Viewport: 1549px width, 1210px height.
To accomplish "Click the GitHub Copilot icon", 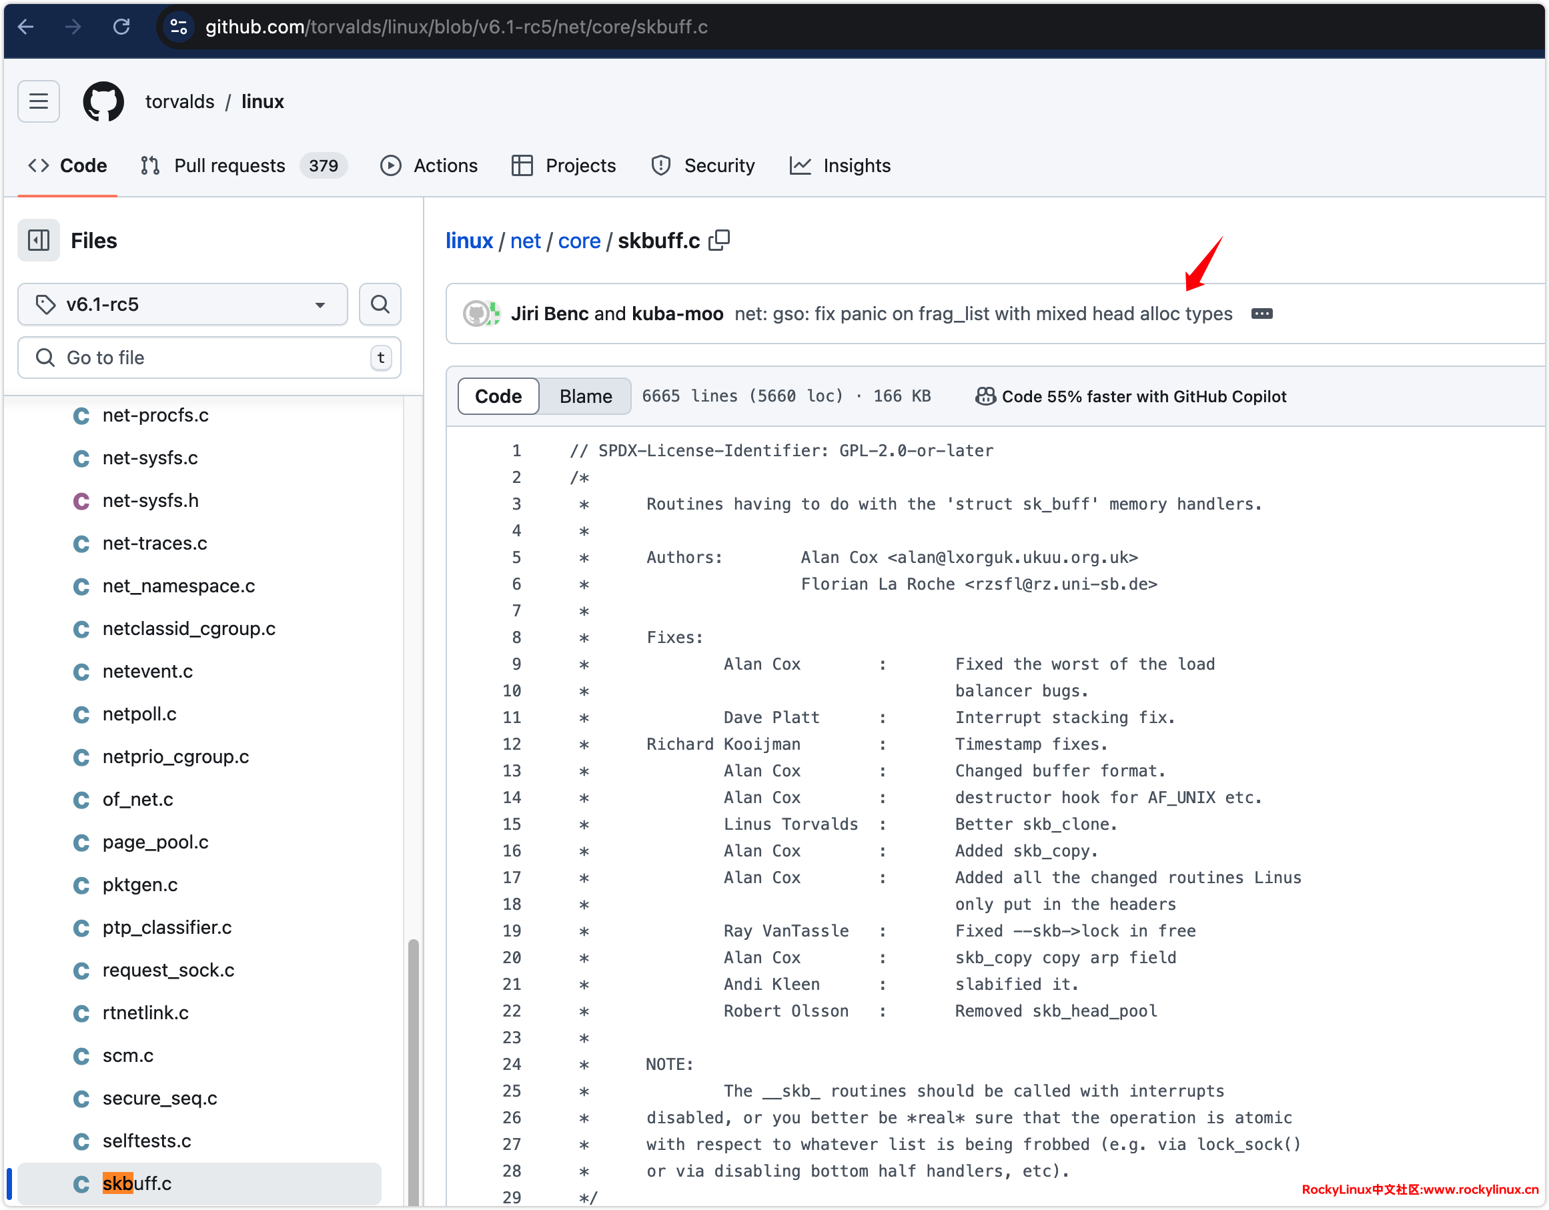I will 985,396.
